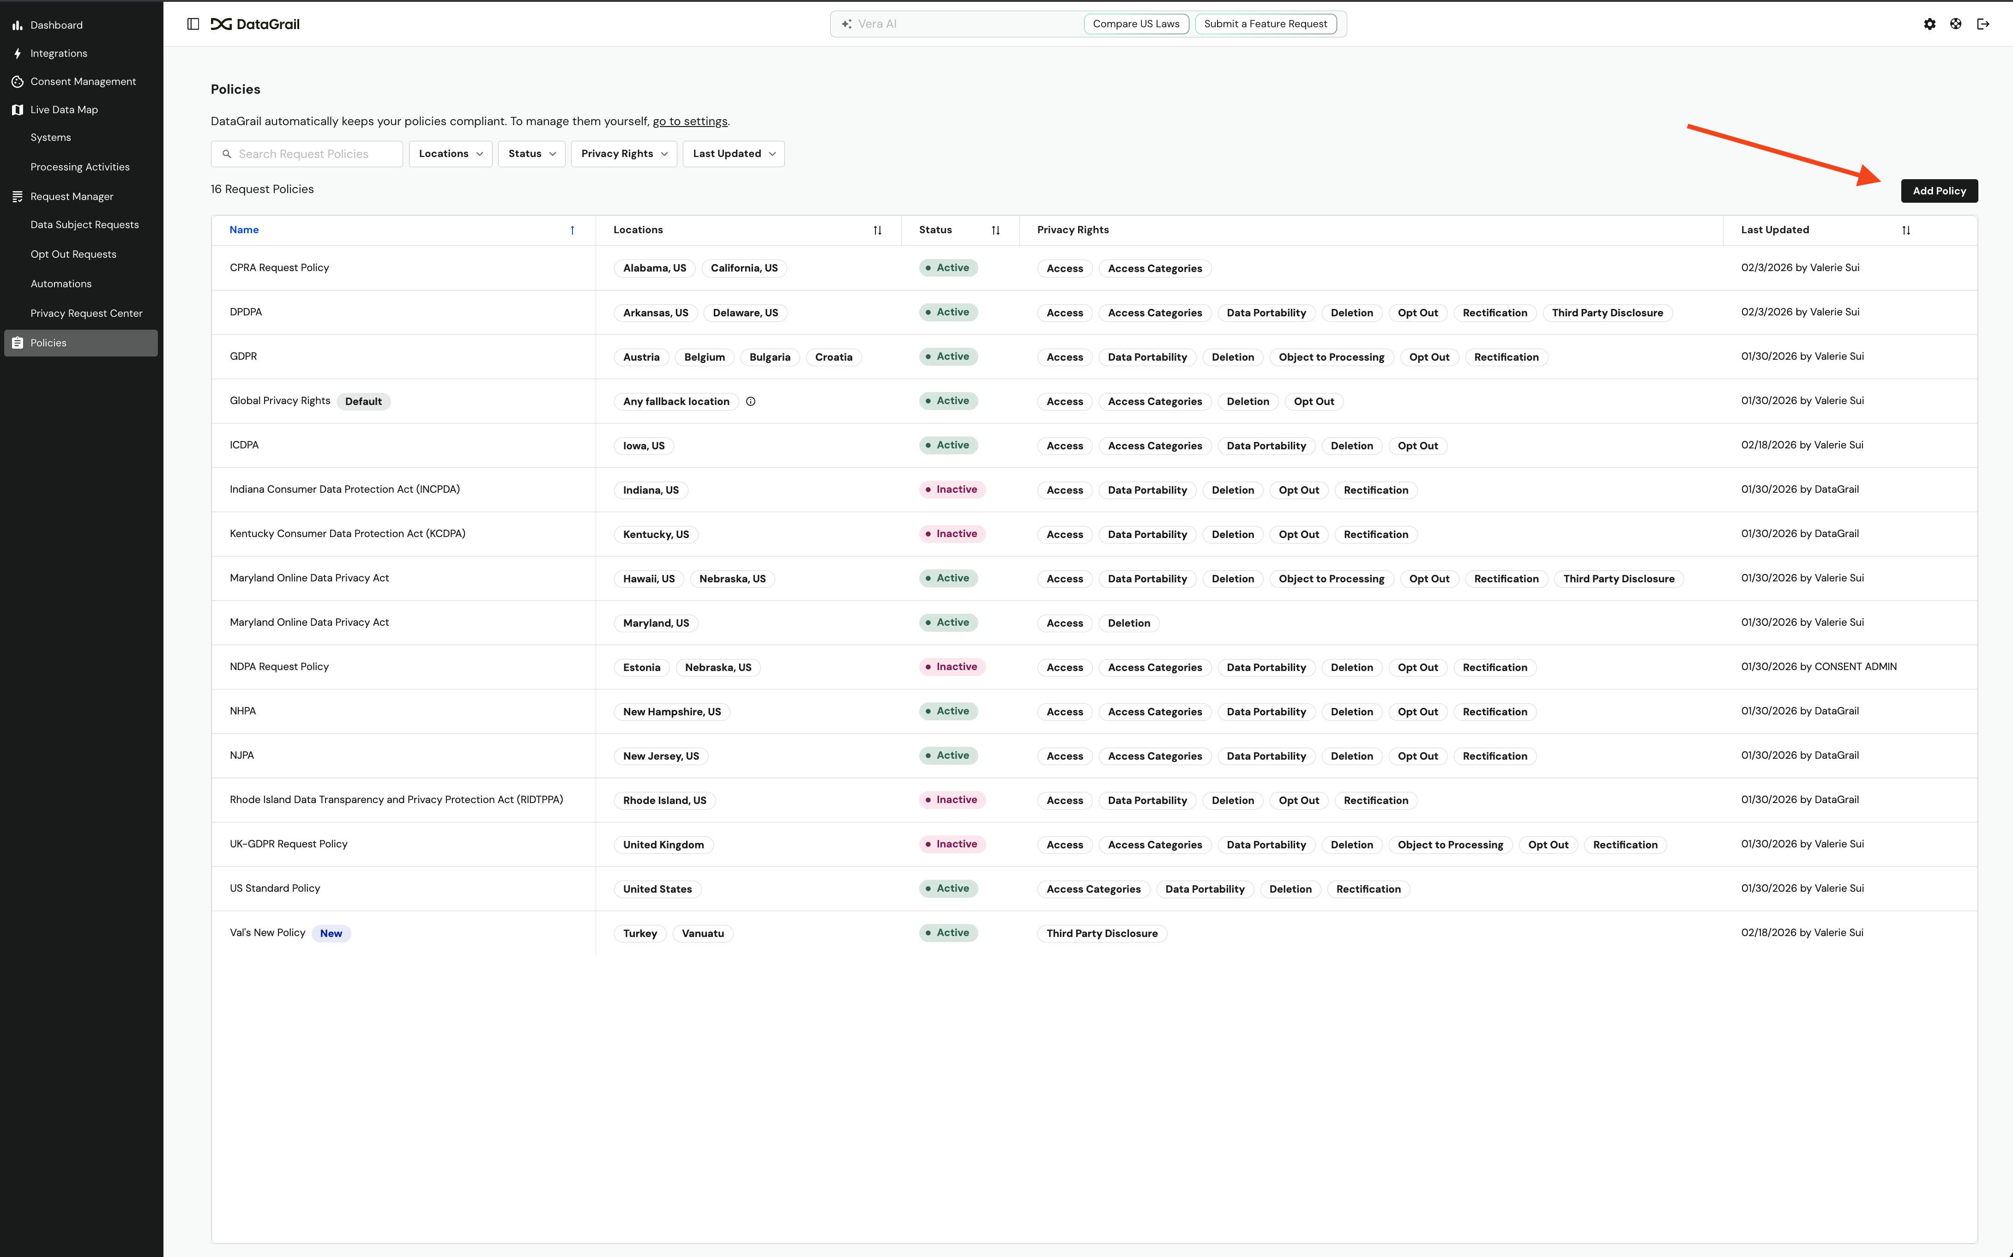This screenshot has height=1257, width=2013.
Task: Click the log out icon
Action: [x=1983, y=24]
